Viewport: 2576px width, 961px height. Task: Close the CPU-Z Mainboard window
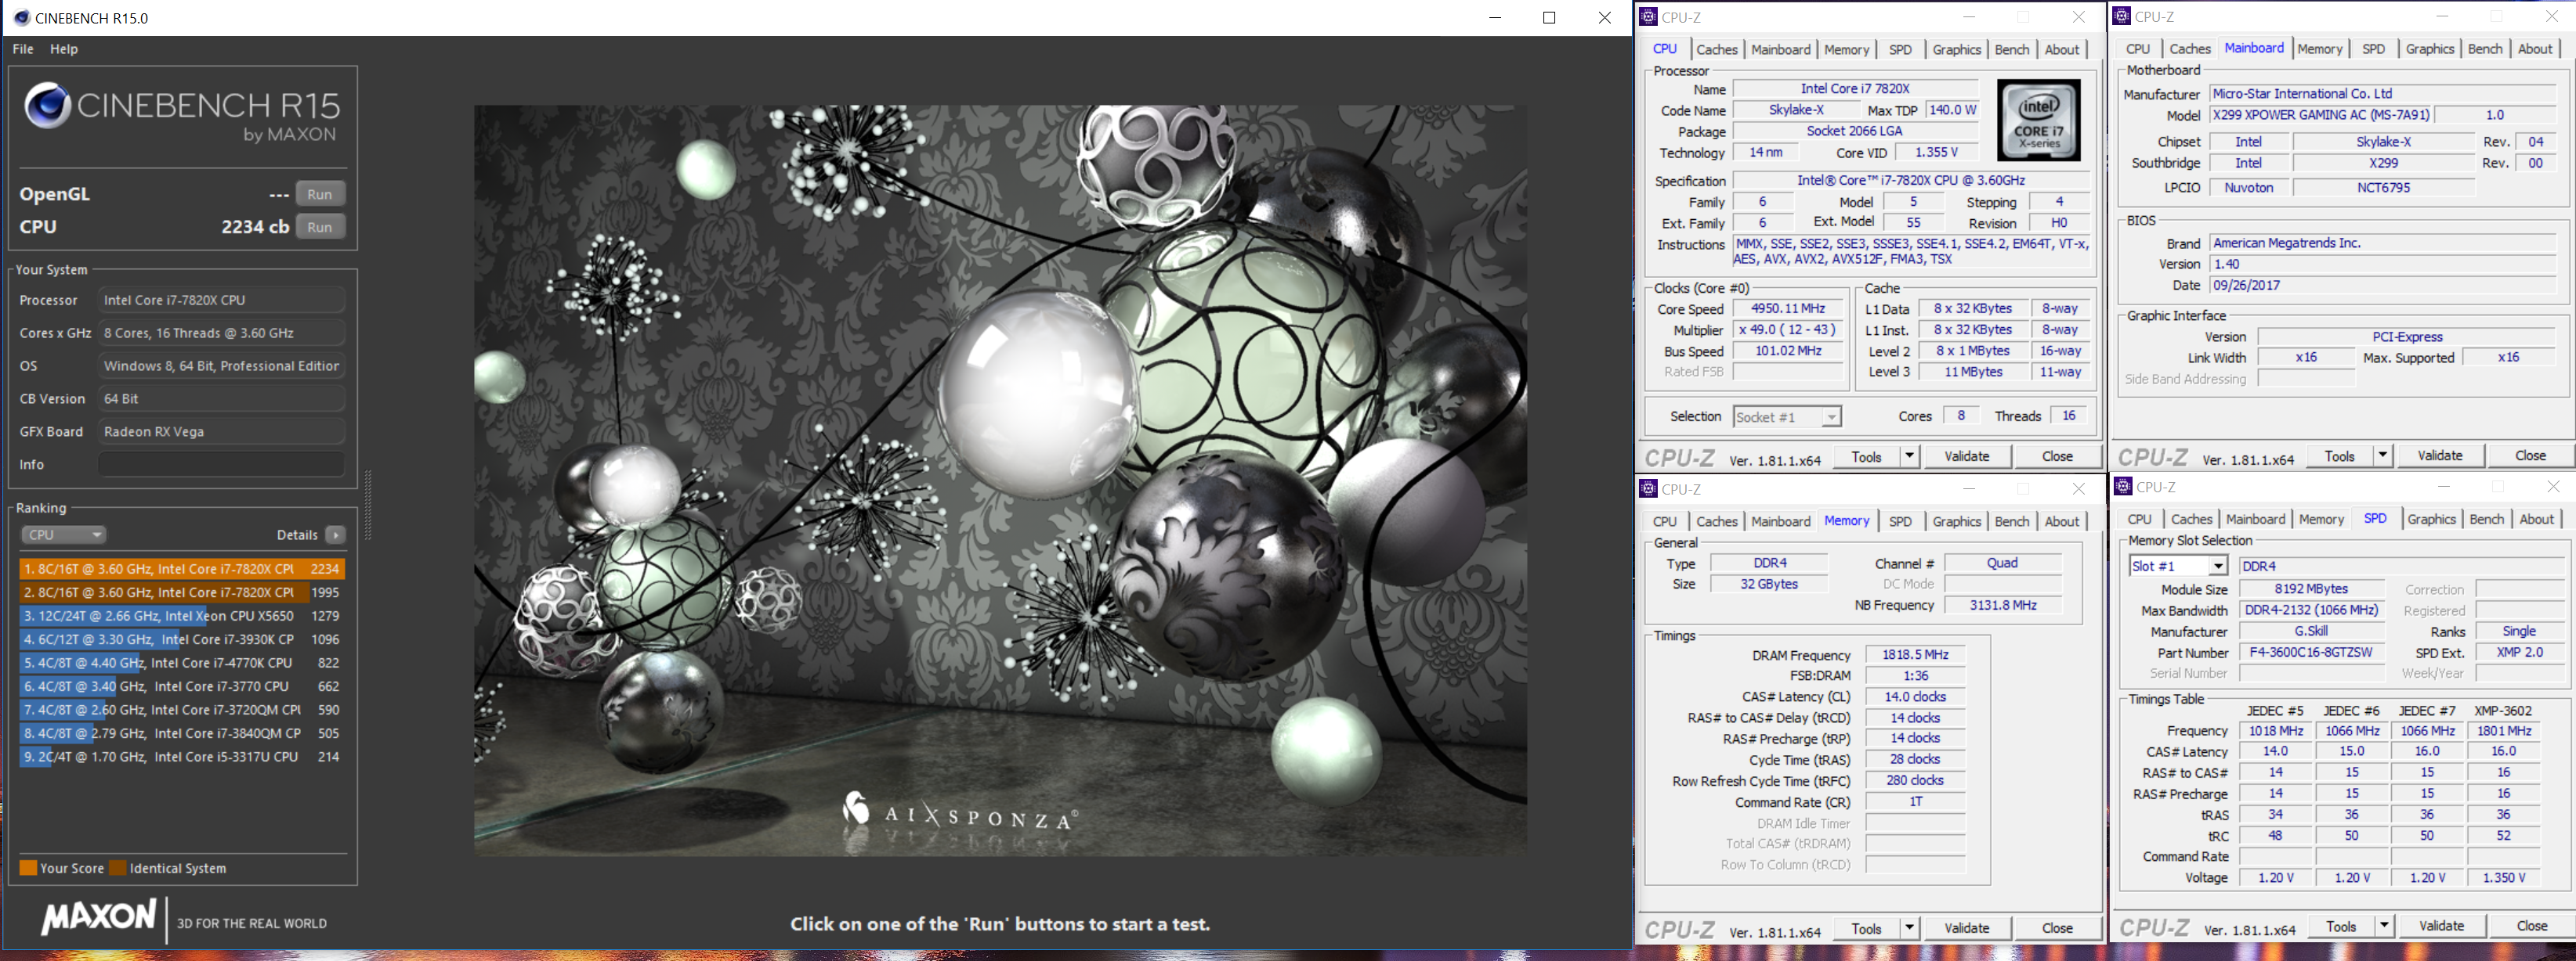(x=2551, y=16)
